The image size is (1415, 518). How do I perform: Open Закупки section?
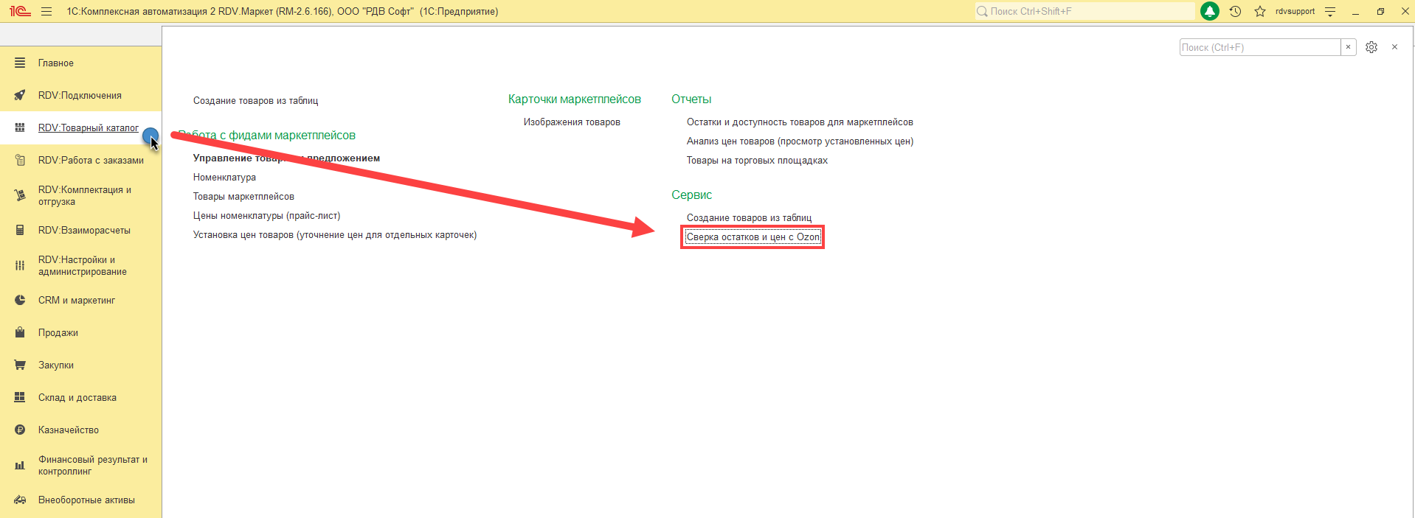(x=56, y=365)
